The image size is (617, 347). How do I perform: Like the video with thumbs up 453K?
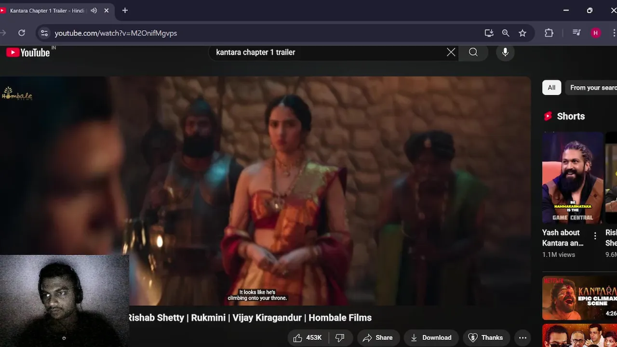[x=307, y=338]
